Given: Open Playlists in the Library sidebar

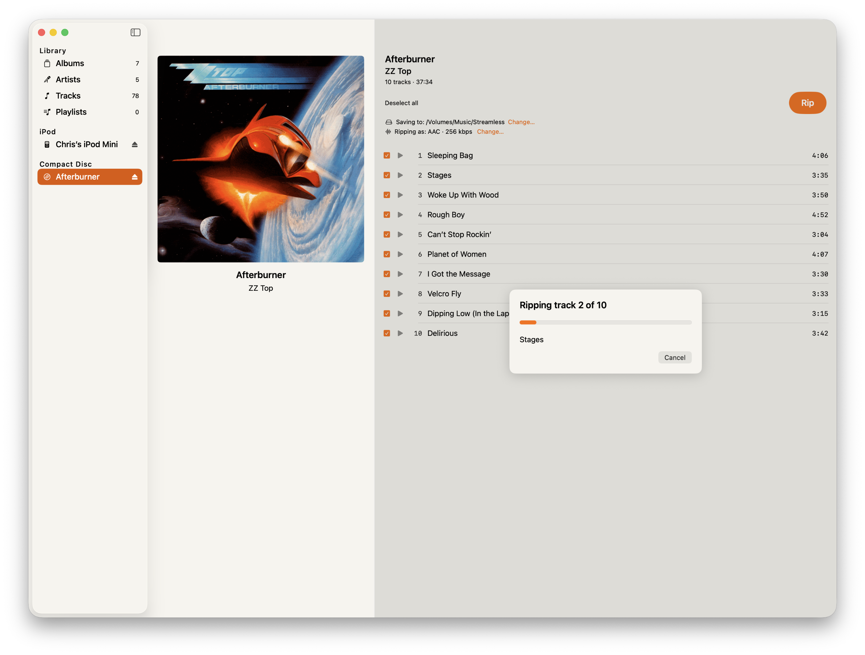Looking at the screenshot, I should click(x=90, y=112).
